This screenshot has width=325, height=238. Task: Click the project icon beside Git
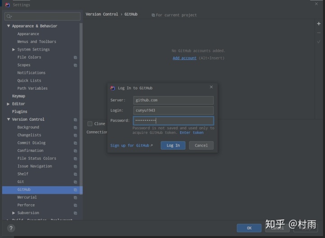[x=75, y=182]
